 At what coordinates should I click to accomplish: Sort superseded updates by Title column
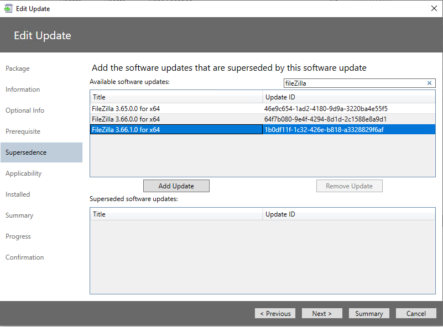pos(176,214)
